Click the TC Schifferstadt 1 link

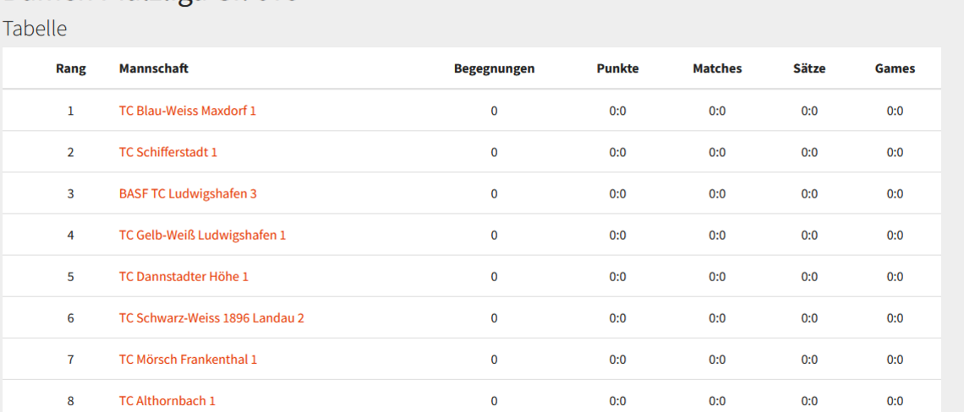point(167,152)
